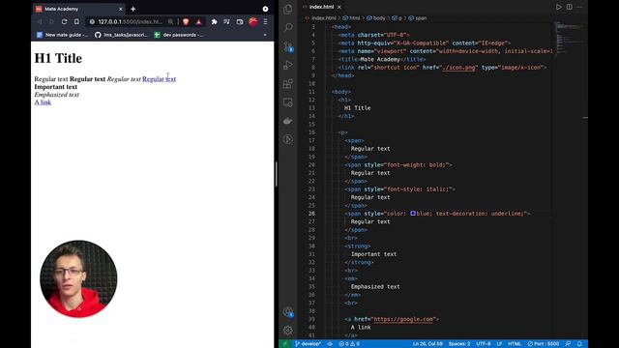Open errors and warnings in status bar
The width and height of the screenshot is (619, 348).
[x=349, y=344]
